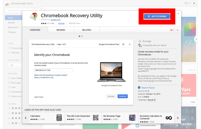
Task: Tick the Free checkbox
Action: click(x=9, y=87)
